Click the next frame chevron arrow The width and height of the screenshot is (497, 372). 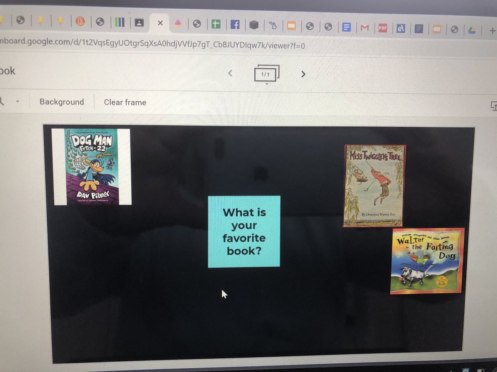point(303,74)
